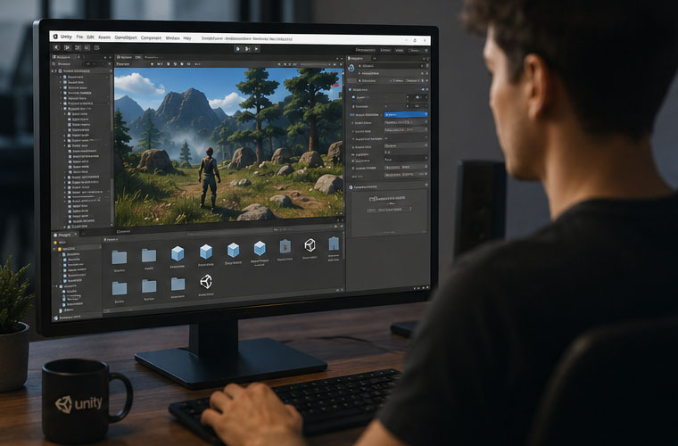Open the Window menu

pos(172,38)
